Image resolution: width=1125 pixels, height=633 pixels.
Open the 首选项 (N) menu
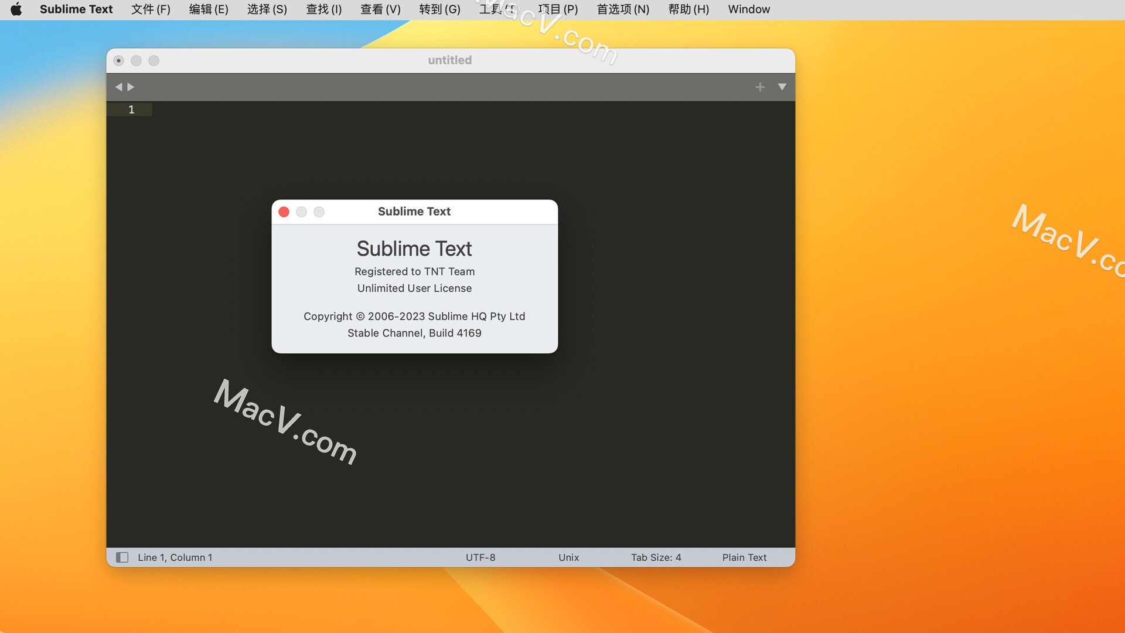622,9
